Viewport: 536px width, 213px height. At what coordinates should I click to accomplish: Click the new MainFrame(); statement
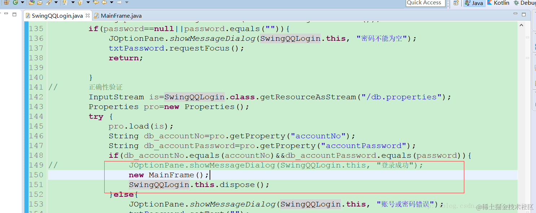pyautogui.click(x=169, y=175)
